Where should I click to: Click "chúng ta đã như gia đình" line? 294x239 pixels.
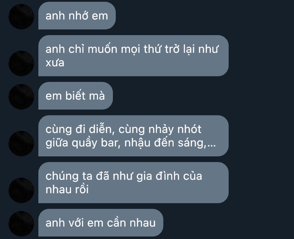(124, 176)
